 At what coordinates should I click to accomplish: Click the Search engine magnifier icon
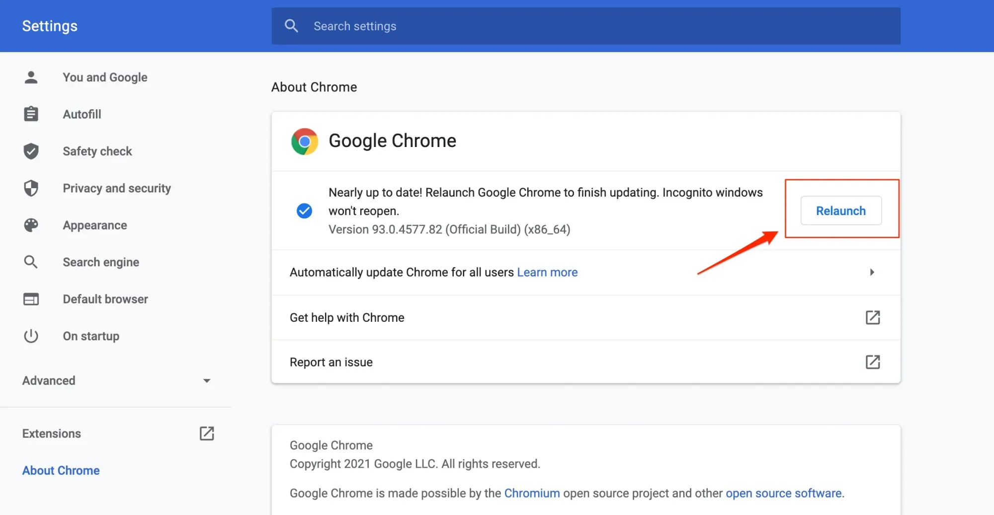[31, 262]
